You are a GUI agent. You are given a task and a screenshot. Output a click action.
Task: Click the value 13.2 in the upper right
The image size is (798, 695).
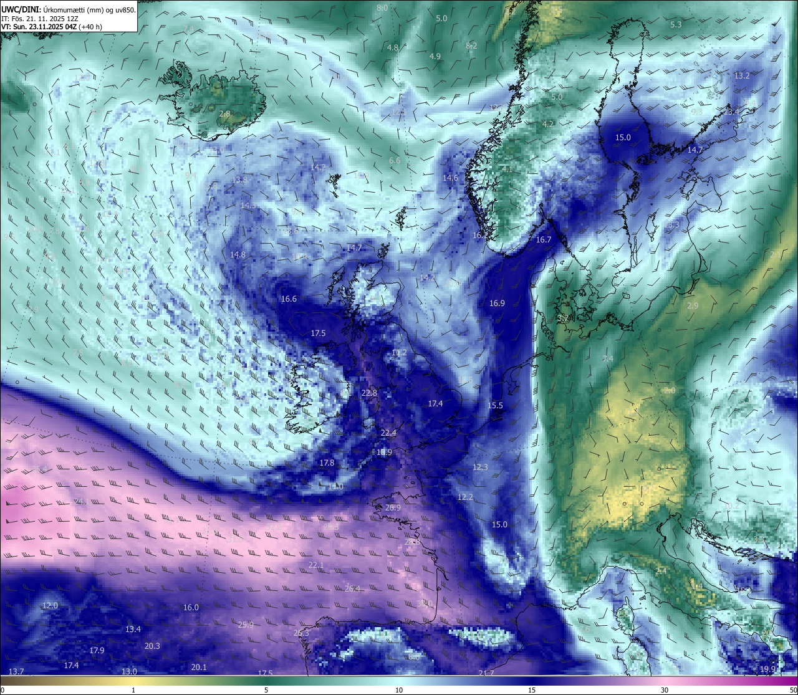pyautogui.click(x=742, y=76)
